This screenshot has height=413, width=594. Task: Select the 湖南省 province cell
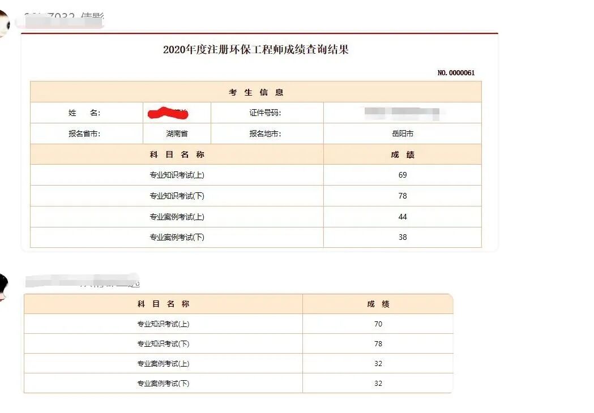coord(176,134)
